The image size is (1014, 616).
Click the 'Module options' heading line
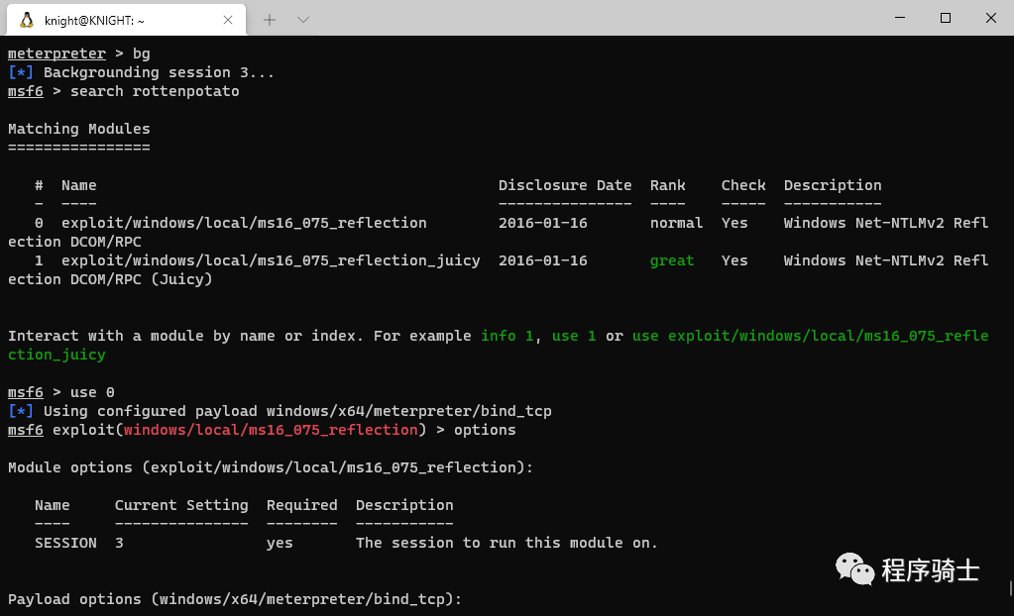pos(271,467)
